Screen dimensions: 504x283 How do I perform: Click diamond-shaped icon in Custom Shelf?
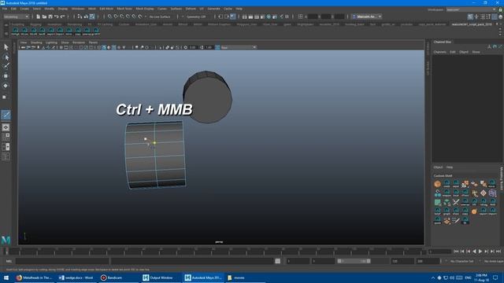click(x=483, y=193)
